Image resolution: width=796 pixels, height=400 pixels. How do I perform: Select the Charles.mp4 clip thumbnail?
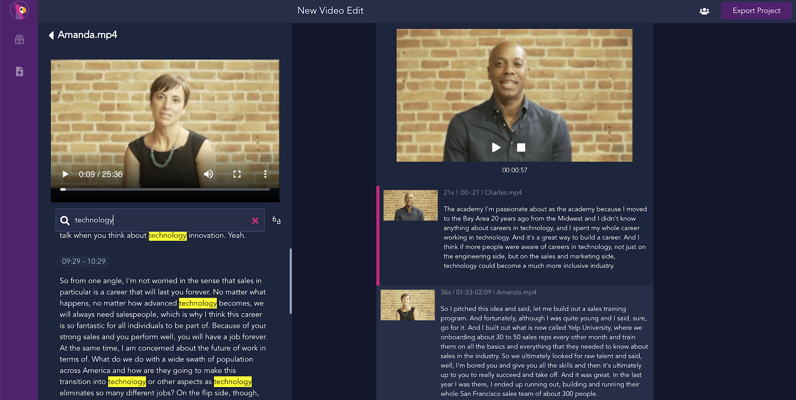pos(410,205)
